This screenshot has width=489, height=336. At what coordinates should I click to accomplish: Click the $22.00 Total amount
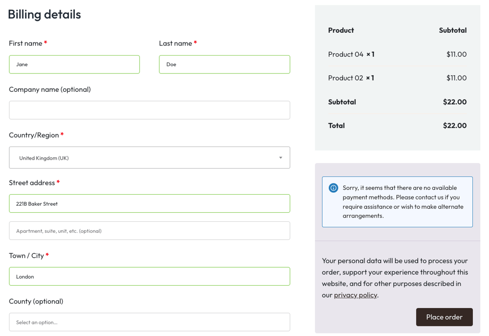pos(455,126)
